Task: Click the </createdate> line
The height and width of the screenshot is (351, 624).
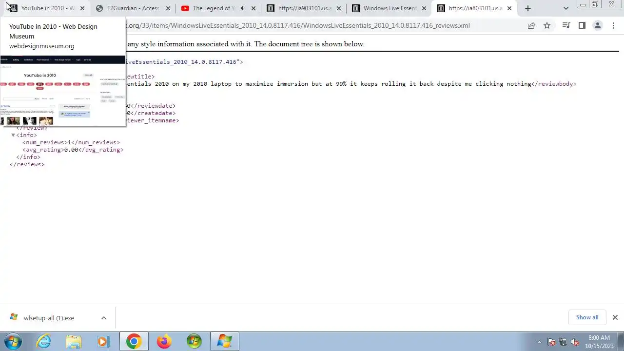Action: pyautogui.click(x=151, y=113)
